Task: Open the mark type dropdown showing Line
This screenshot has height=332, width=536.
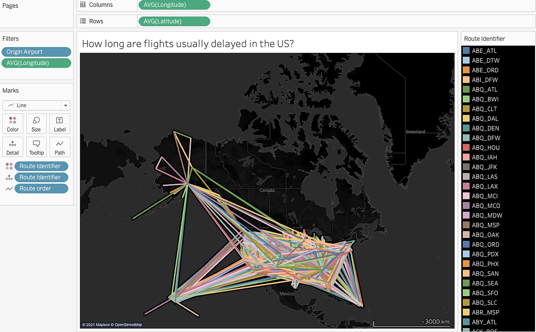Action: click(65, 105)
